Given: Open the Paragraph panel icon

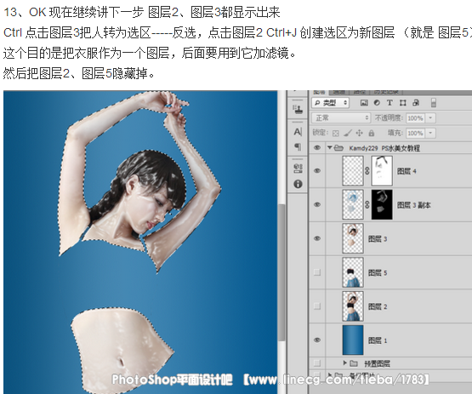Looking at the screenshot, I should click(x=298, y=146).
